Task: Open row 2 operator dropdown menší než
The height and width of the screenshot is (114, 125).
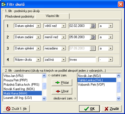Action: [x=64, y=37]
